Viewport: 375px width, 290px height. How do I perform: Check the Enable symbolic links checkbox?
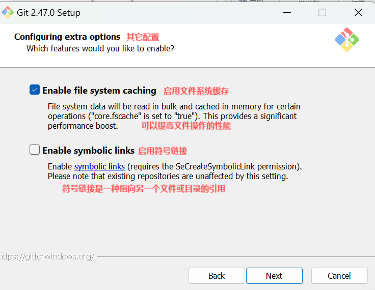[x=35, y=150]
